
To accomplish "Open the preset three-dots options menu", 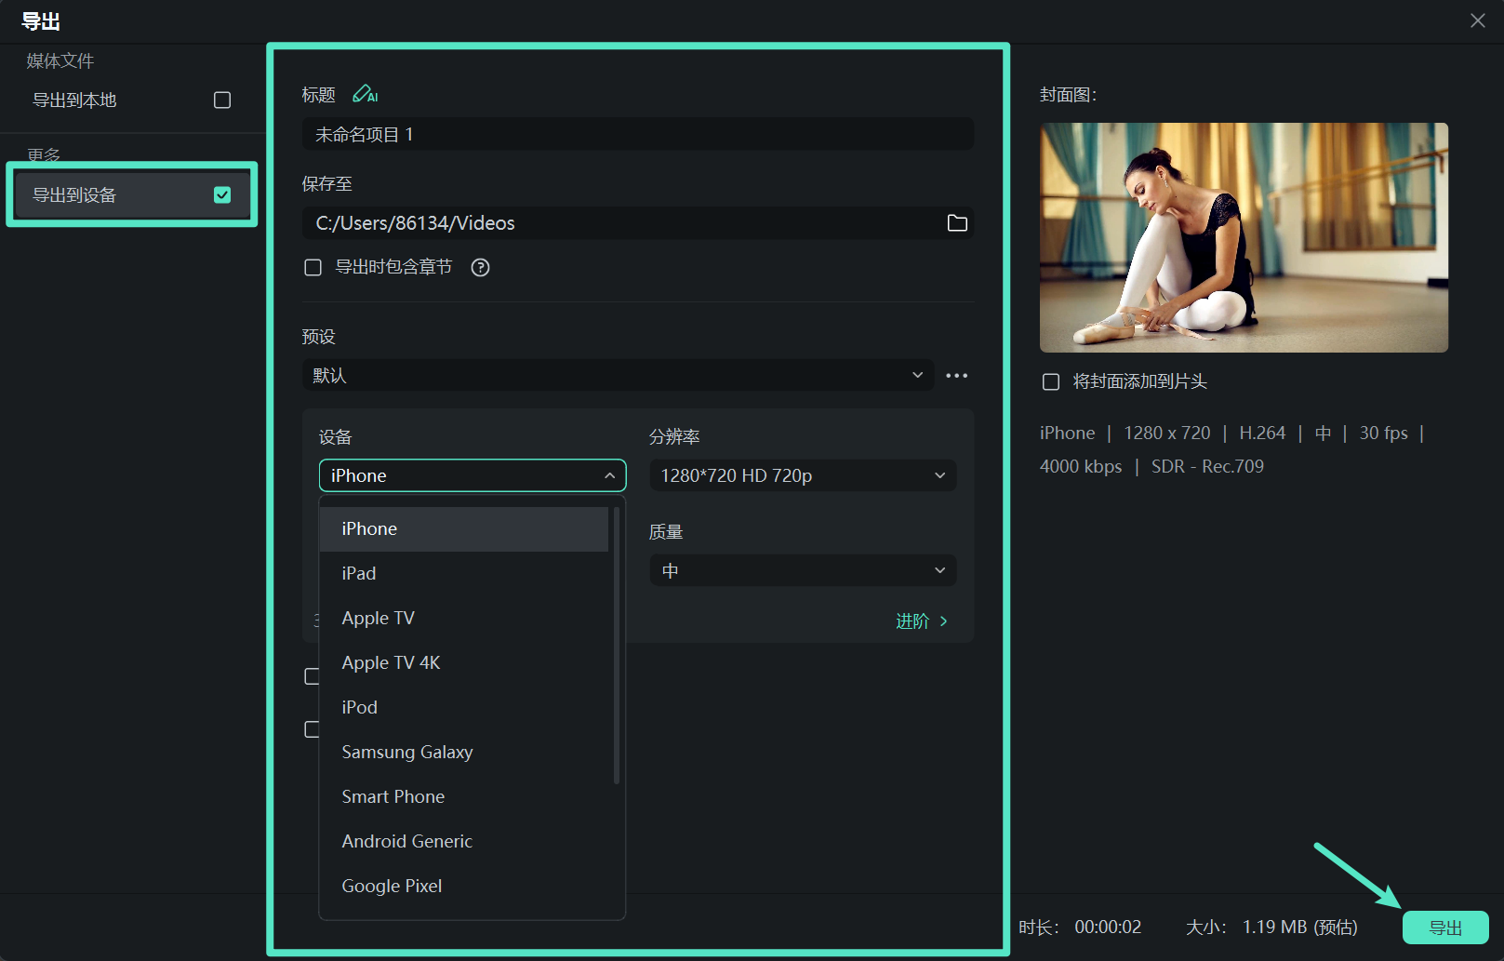I will (x=956, y=376).
